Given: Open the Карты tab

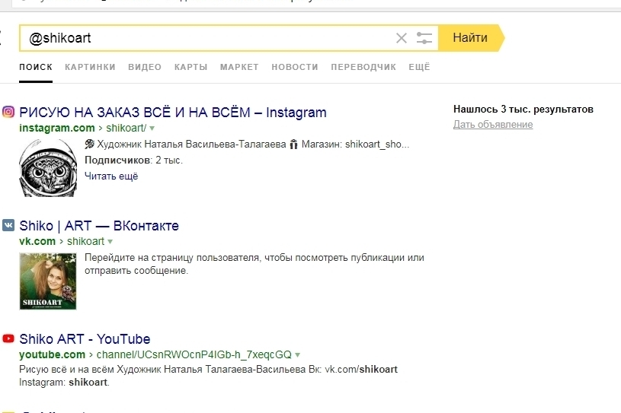Looking at the screenshot, I should [191, 67].
